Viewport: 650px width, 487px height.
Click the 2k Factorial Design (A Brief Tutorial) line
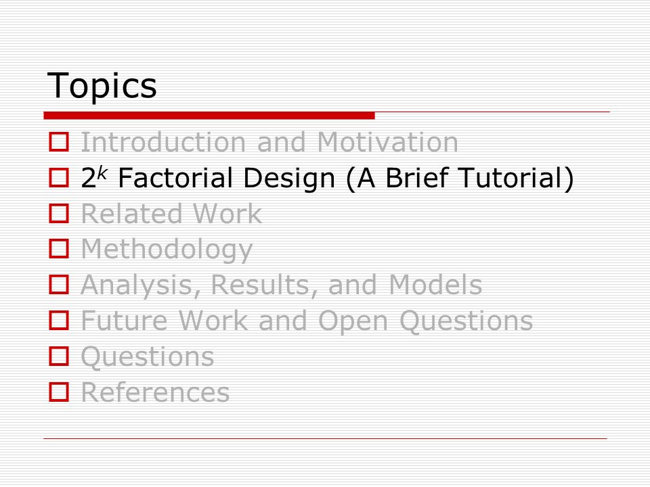click(328, 178)
